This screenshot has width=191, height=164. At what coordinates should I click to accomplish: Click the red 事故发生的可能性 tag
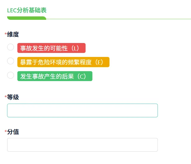(51, 48)
